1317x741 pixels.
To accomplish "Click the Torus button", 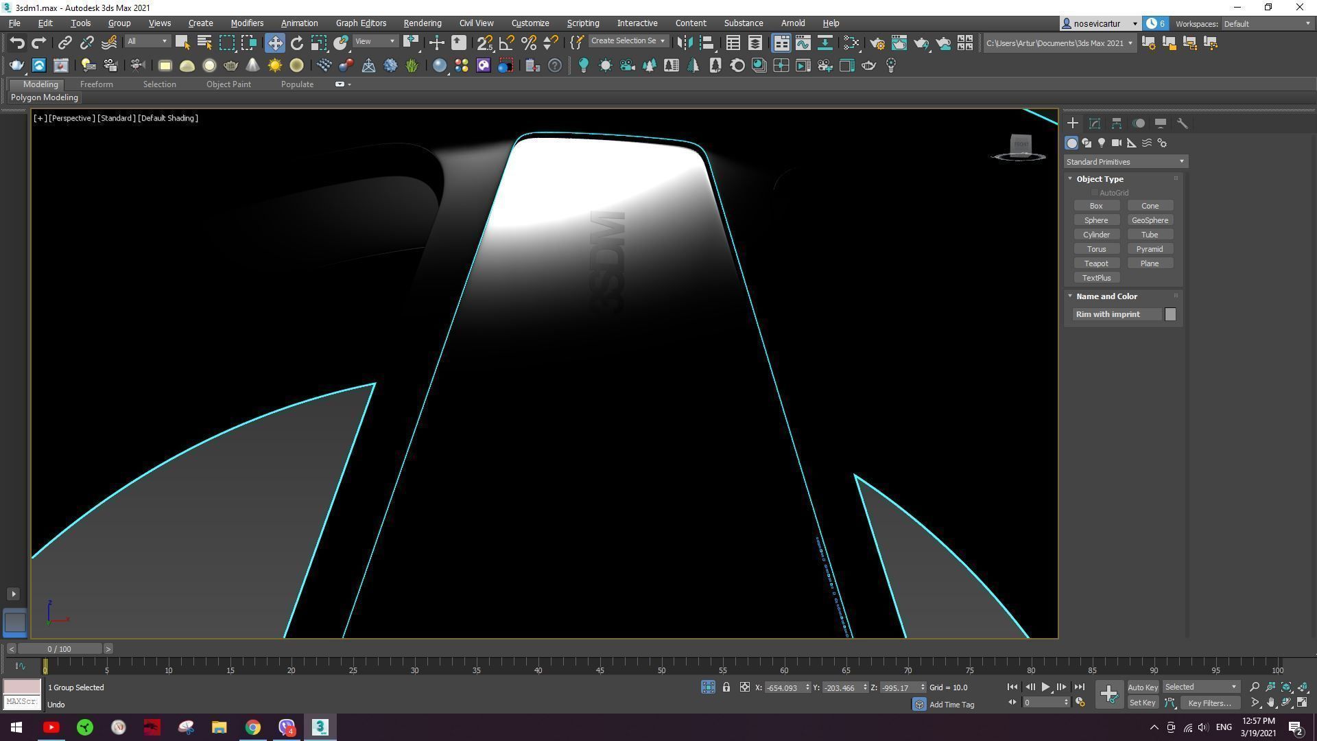I will click(x=1096, y=249).
